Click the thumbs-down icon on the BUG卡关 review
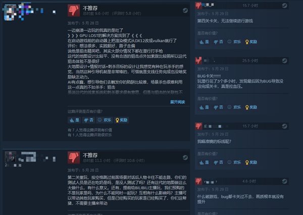Viewport: 303px width, 215px height. pyautogui.click(x=198, y=61)
